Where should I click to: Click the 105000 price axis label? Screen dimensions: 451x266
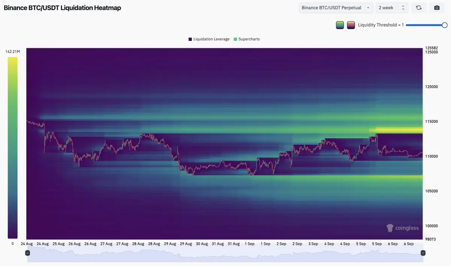pyautogui.click(x=431, y=191)
